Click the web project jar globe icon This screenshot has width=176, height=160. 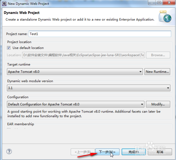pyautogui.click(x=165, y=17)
